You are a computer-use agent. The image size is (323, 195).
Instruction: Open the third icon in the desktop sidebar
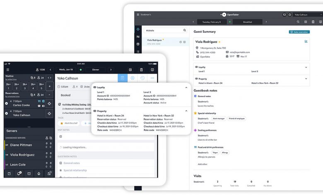138,44
